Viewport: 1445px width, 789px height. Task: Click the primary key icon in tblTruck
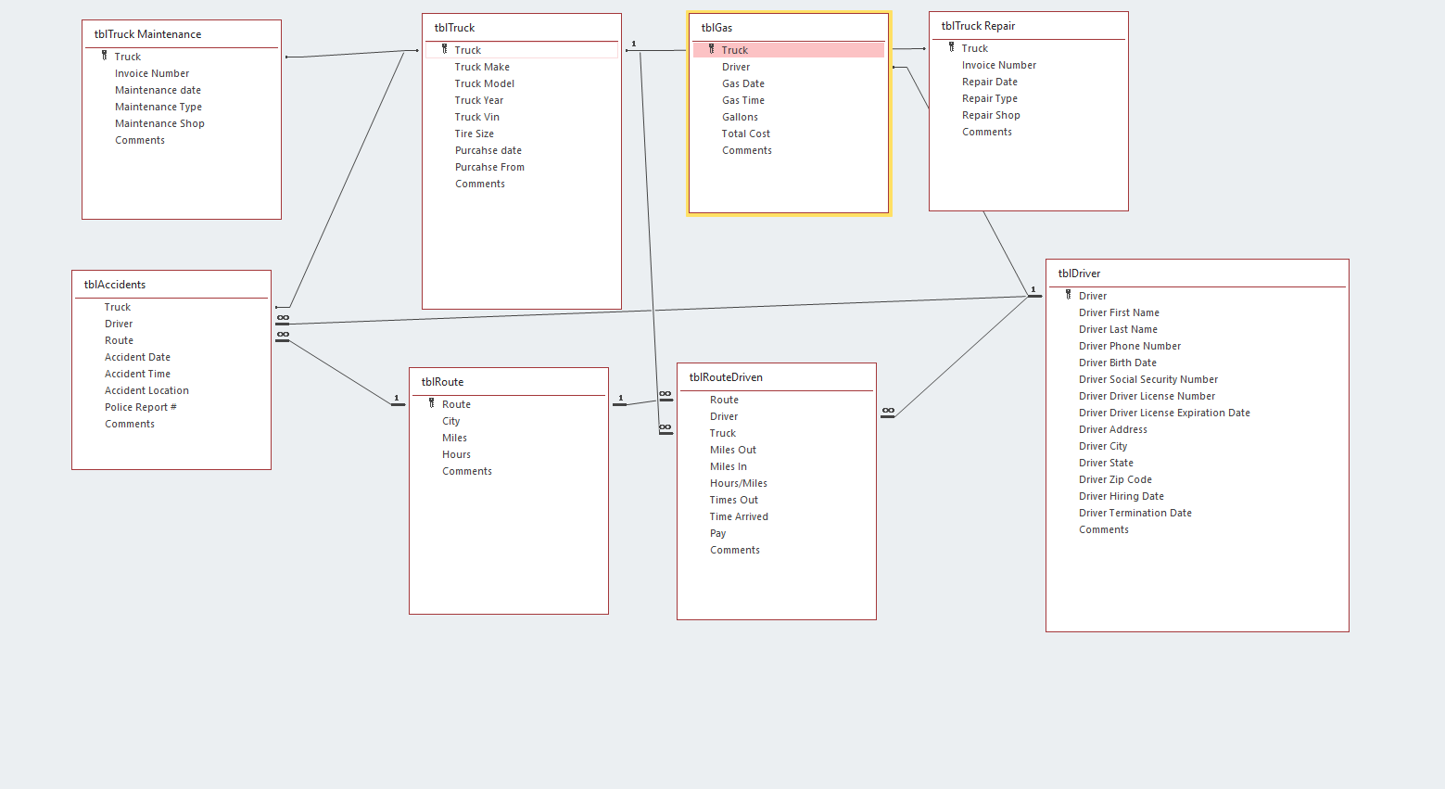[445, 49]
